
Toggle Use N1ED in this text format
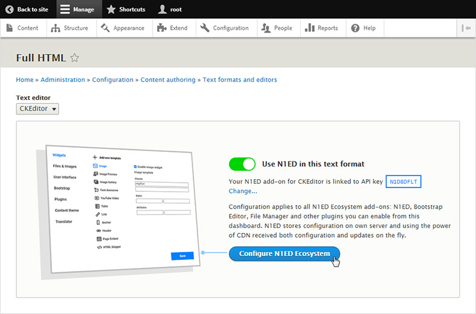point(242,164)
